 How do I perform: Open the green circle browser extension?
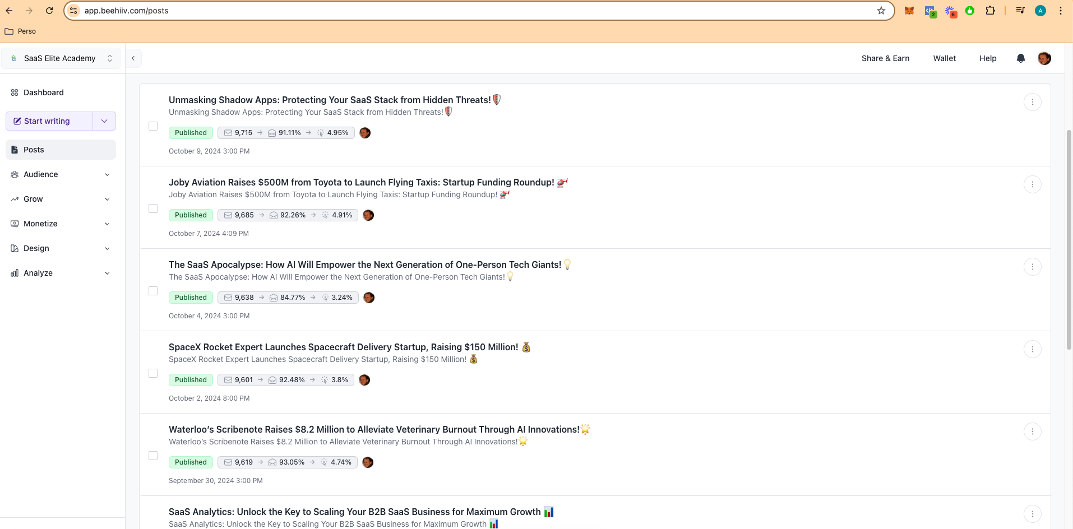click(970, 11)
